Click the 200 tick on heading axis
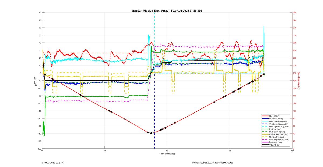323x167 pixels. (295, 73)
